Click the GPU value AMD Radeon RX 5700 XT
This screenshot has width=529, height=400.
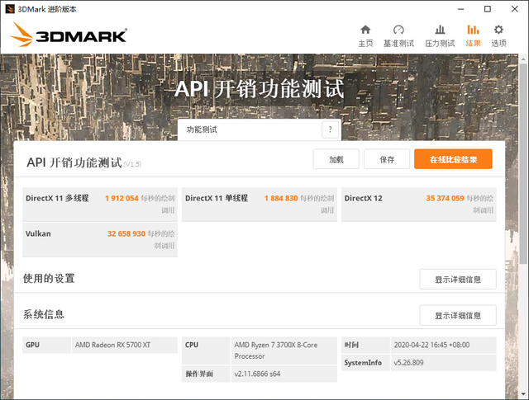click(x=112, y=345)
